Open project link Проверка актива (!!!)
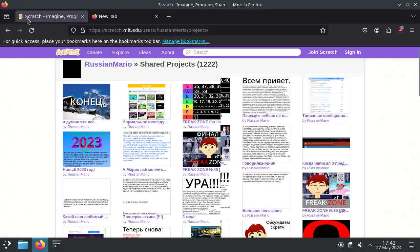 (x=143, y=217)
